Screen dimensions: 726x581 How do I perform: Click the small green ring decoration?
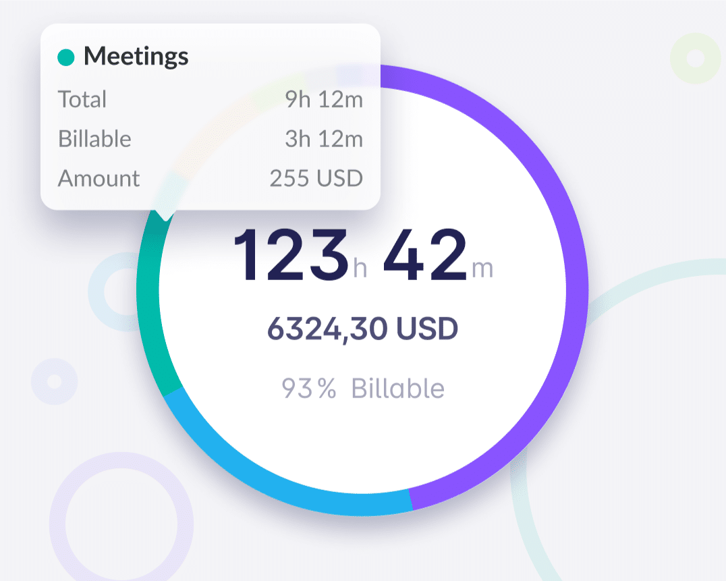coord(695,59)
